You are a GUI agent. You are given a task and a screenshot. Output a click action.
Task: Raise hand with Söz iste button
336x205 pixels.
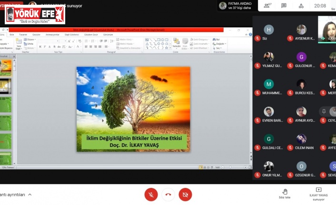pyautogui.click(x=285, y=194)
